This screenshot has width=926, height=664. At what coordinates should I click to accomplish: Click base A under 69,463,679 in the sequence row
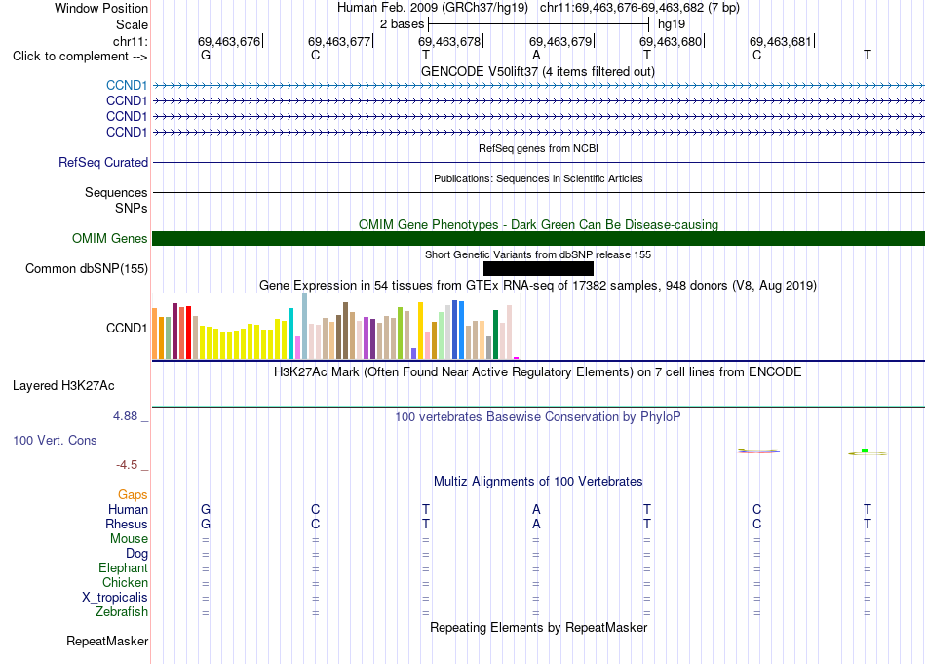(x=536, y=55)
